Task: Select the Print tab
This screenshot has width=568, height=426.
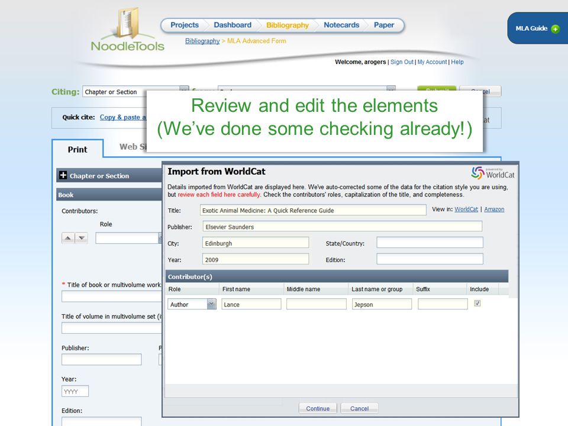Action: (78, 149)
